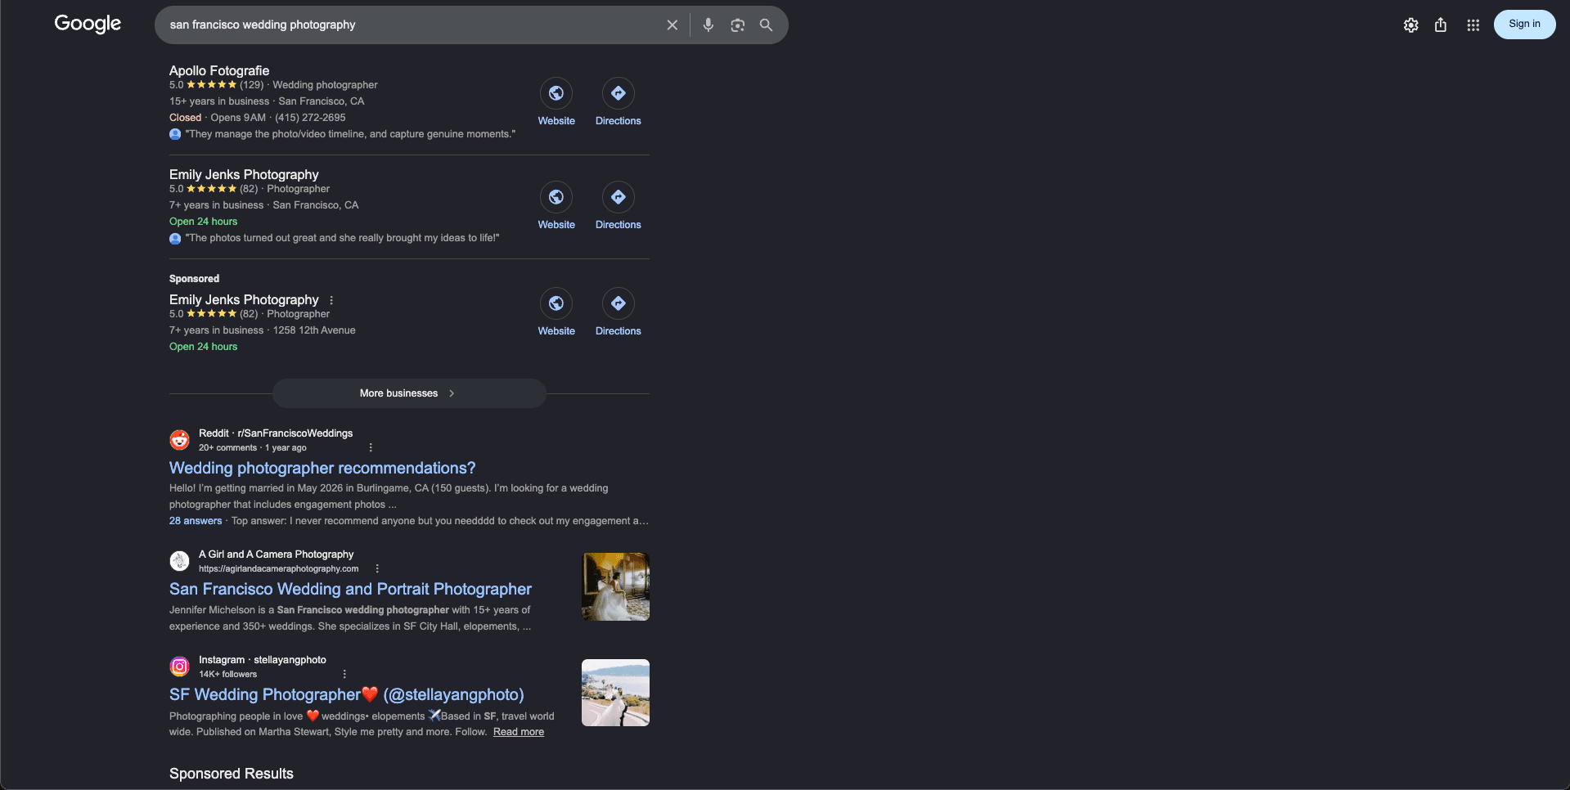Click the 'Sponsored Results' heading
1570x790 pixels.
tap(232, 774)
